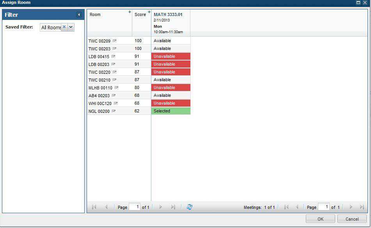Select Available cell for AB4 00203
Viewport: 371px width, 228px height.
[x=170, y=95]
